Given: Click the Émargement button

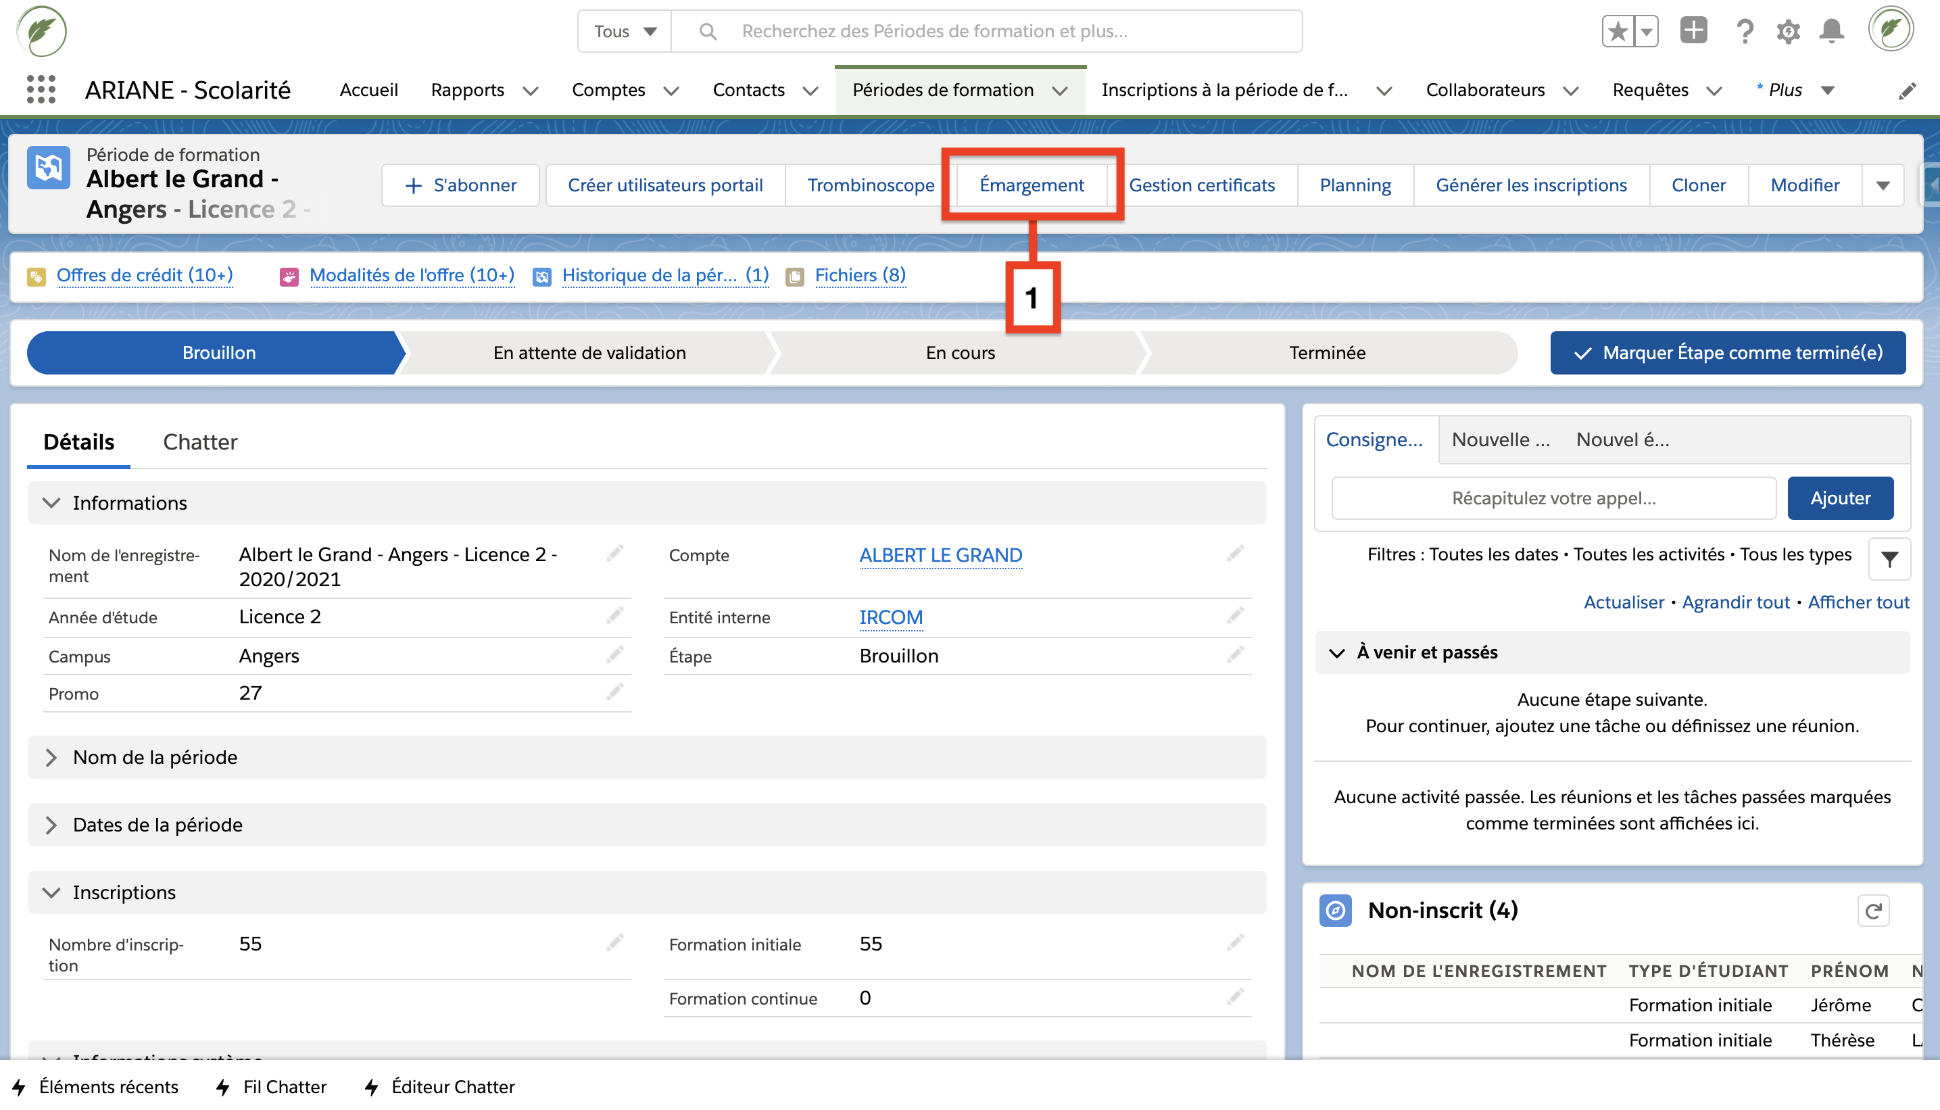Looking at the screenshot, I should (x=1031, y=185).
